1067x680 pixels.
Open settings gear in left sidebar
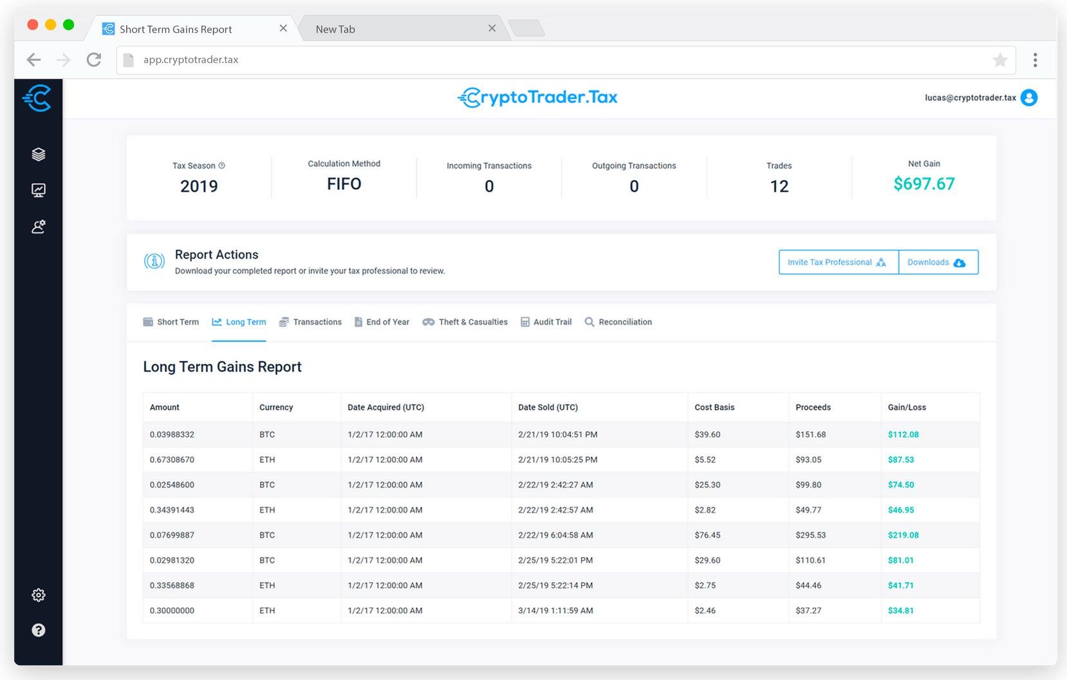point(39,595)
